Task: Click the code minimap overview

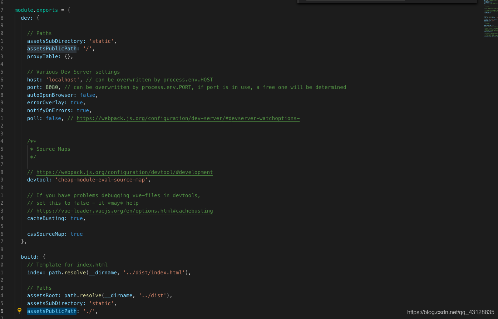Action: pyautogui.click(x=490, y=19)
